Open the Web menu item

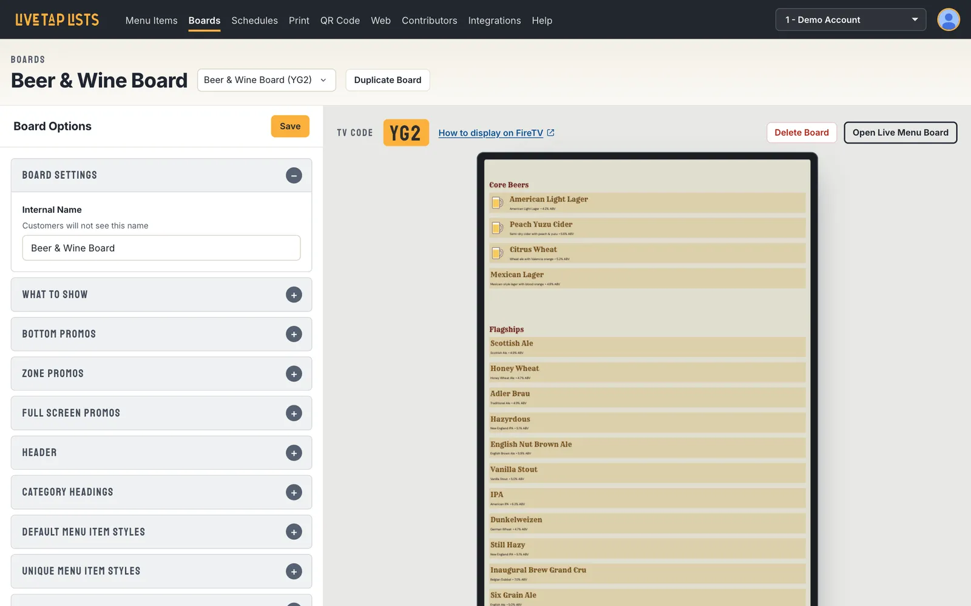click(381, 21)
